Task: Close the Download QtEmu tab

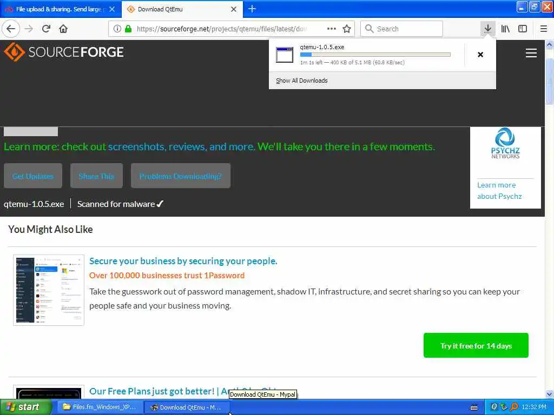Action: [234, 9]
